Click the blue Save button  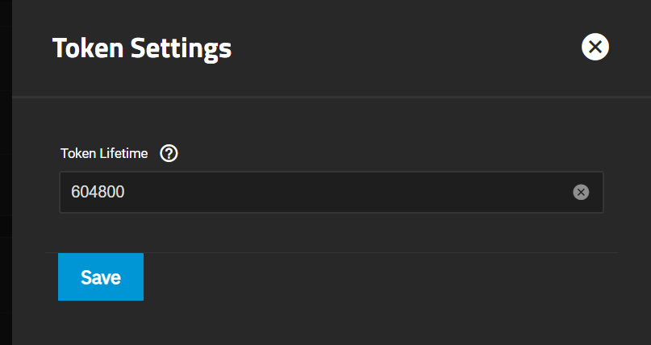(x=101, y=277)
